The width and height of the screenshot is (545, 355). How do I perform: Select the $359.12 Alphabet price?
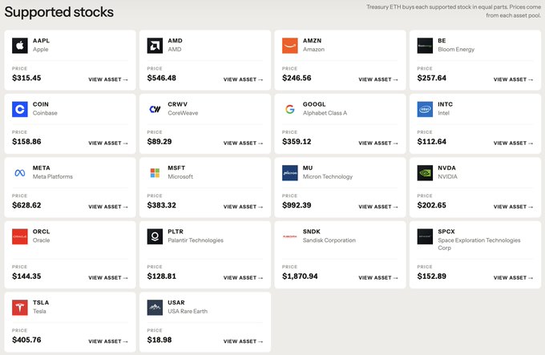pyautogui.click(x=297, y=142)
